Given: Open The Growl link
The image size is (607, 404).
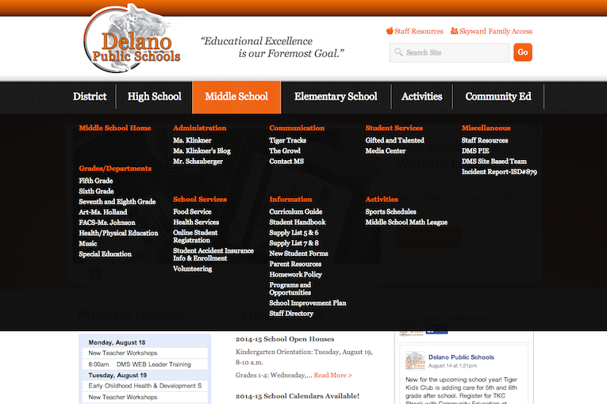Looking at the screenshot, I should coord(285,151).
